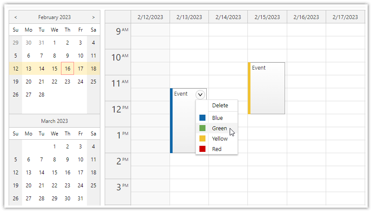
Task: Click the yellow Event on 2/15/2023
Action: (x=266, y=88)
